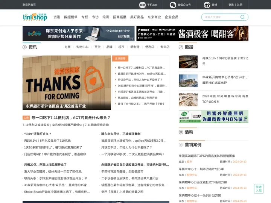Click the 胖东来创始人于东来 banner ad
Viewport: 271px width, 203px height.
[x=78, y=34]
